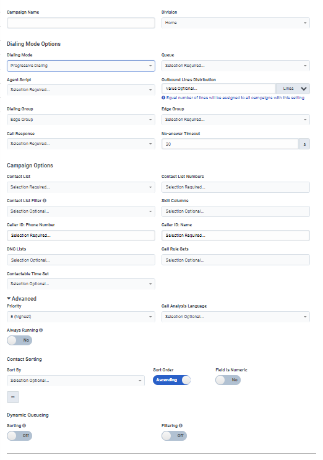Viewport: 323px width, 460px height.
Task: Open the Queue selection dropdown
Action: pyautogui.click(x=235, y=66)
